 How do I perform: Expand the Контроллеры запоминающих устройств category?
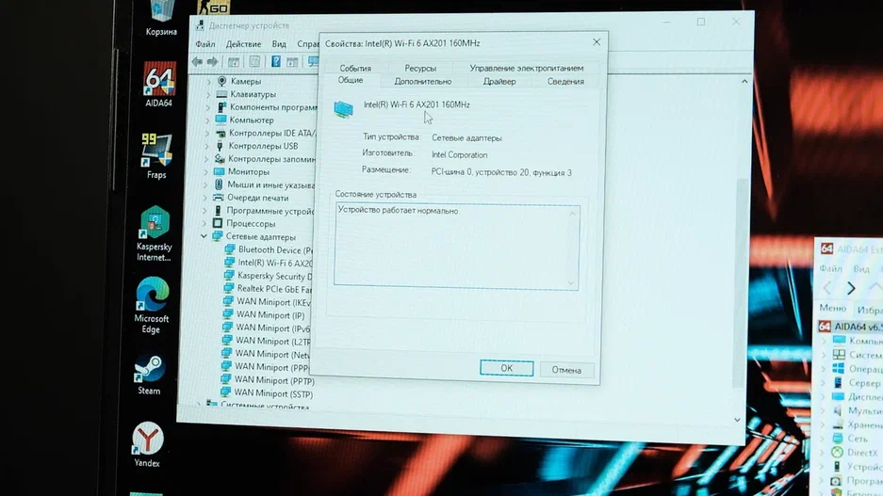pos(206,159)
